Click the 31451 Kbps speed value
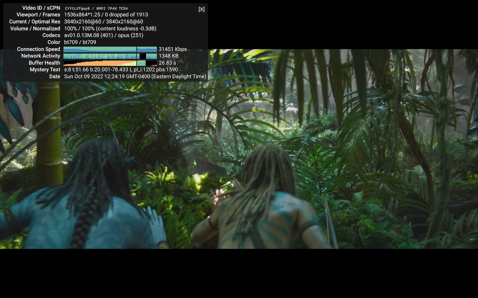478x298 pixels. click(x=173, y=49)
